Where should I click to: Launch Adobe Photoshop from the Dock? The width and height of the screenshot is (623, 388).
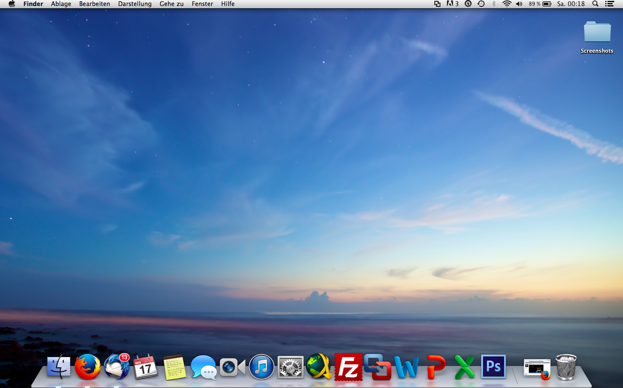493,367
